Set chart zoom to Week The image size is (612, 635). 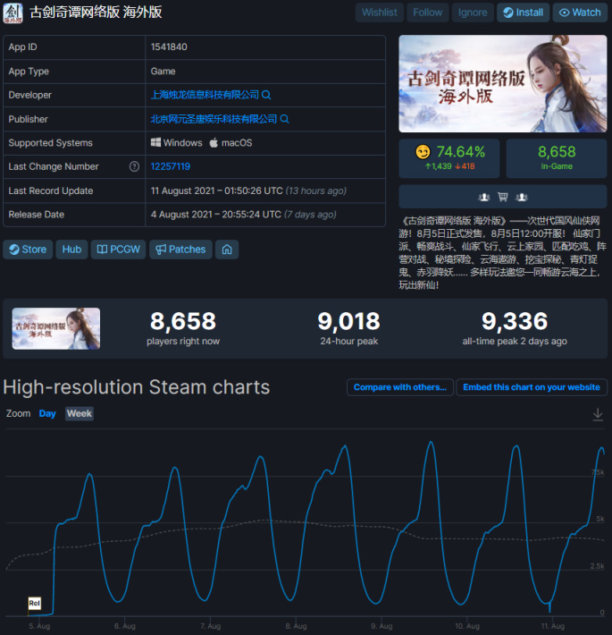[x=80, y=414]
